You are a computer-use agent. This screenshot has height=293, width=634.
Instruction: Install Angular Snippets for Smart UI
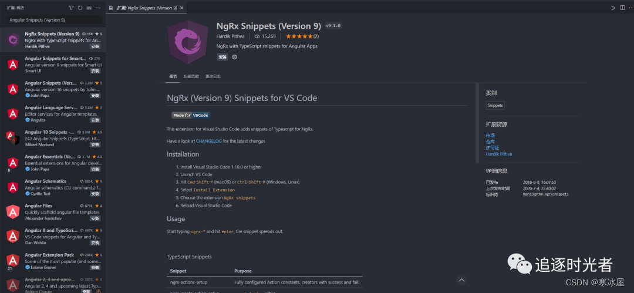click(95, 71)
